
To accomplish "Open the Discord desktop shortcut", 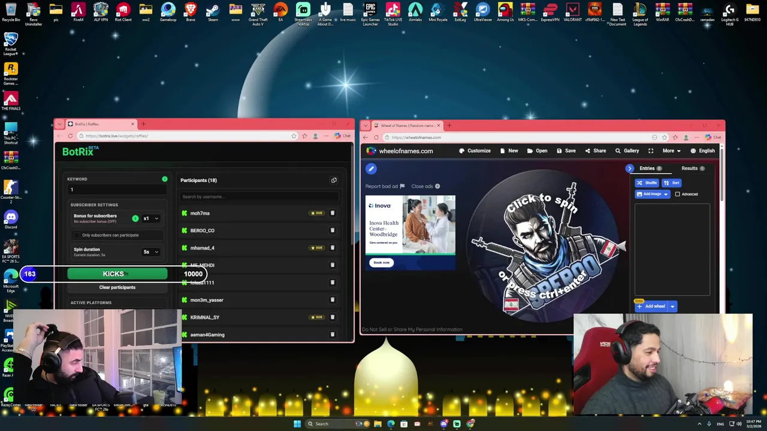I will click(x=11, y=219).
